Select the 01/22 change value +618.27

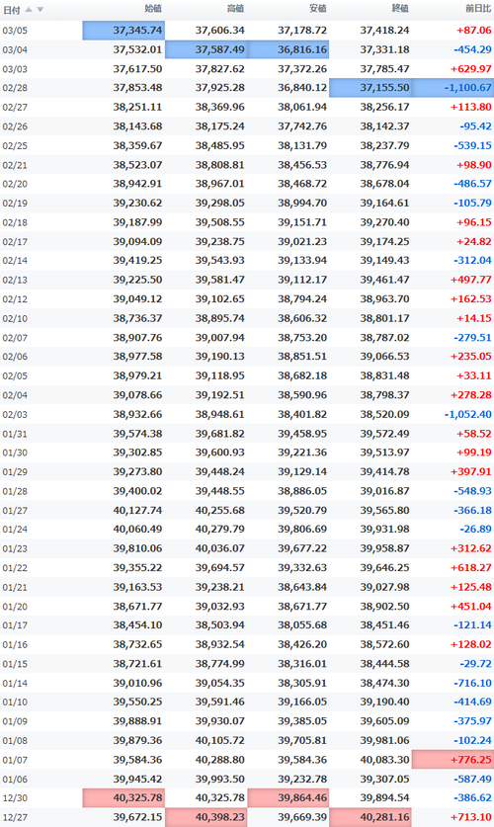471,568
